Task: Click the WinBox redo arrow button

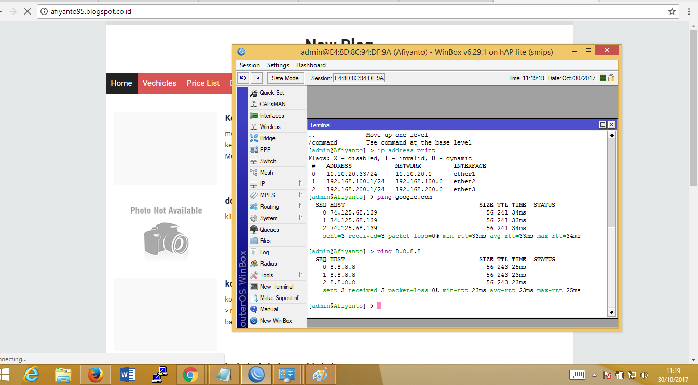Action: pos(256,78)
